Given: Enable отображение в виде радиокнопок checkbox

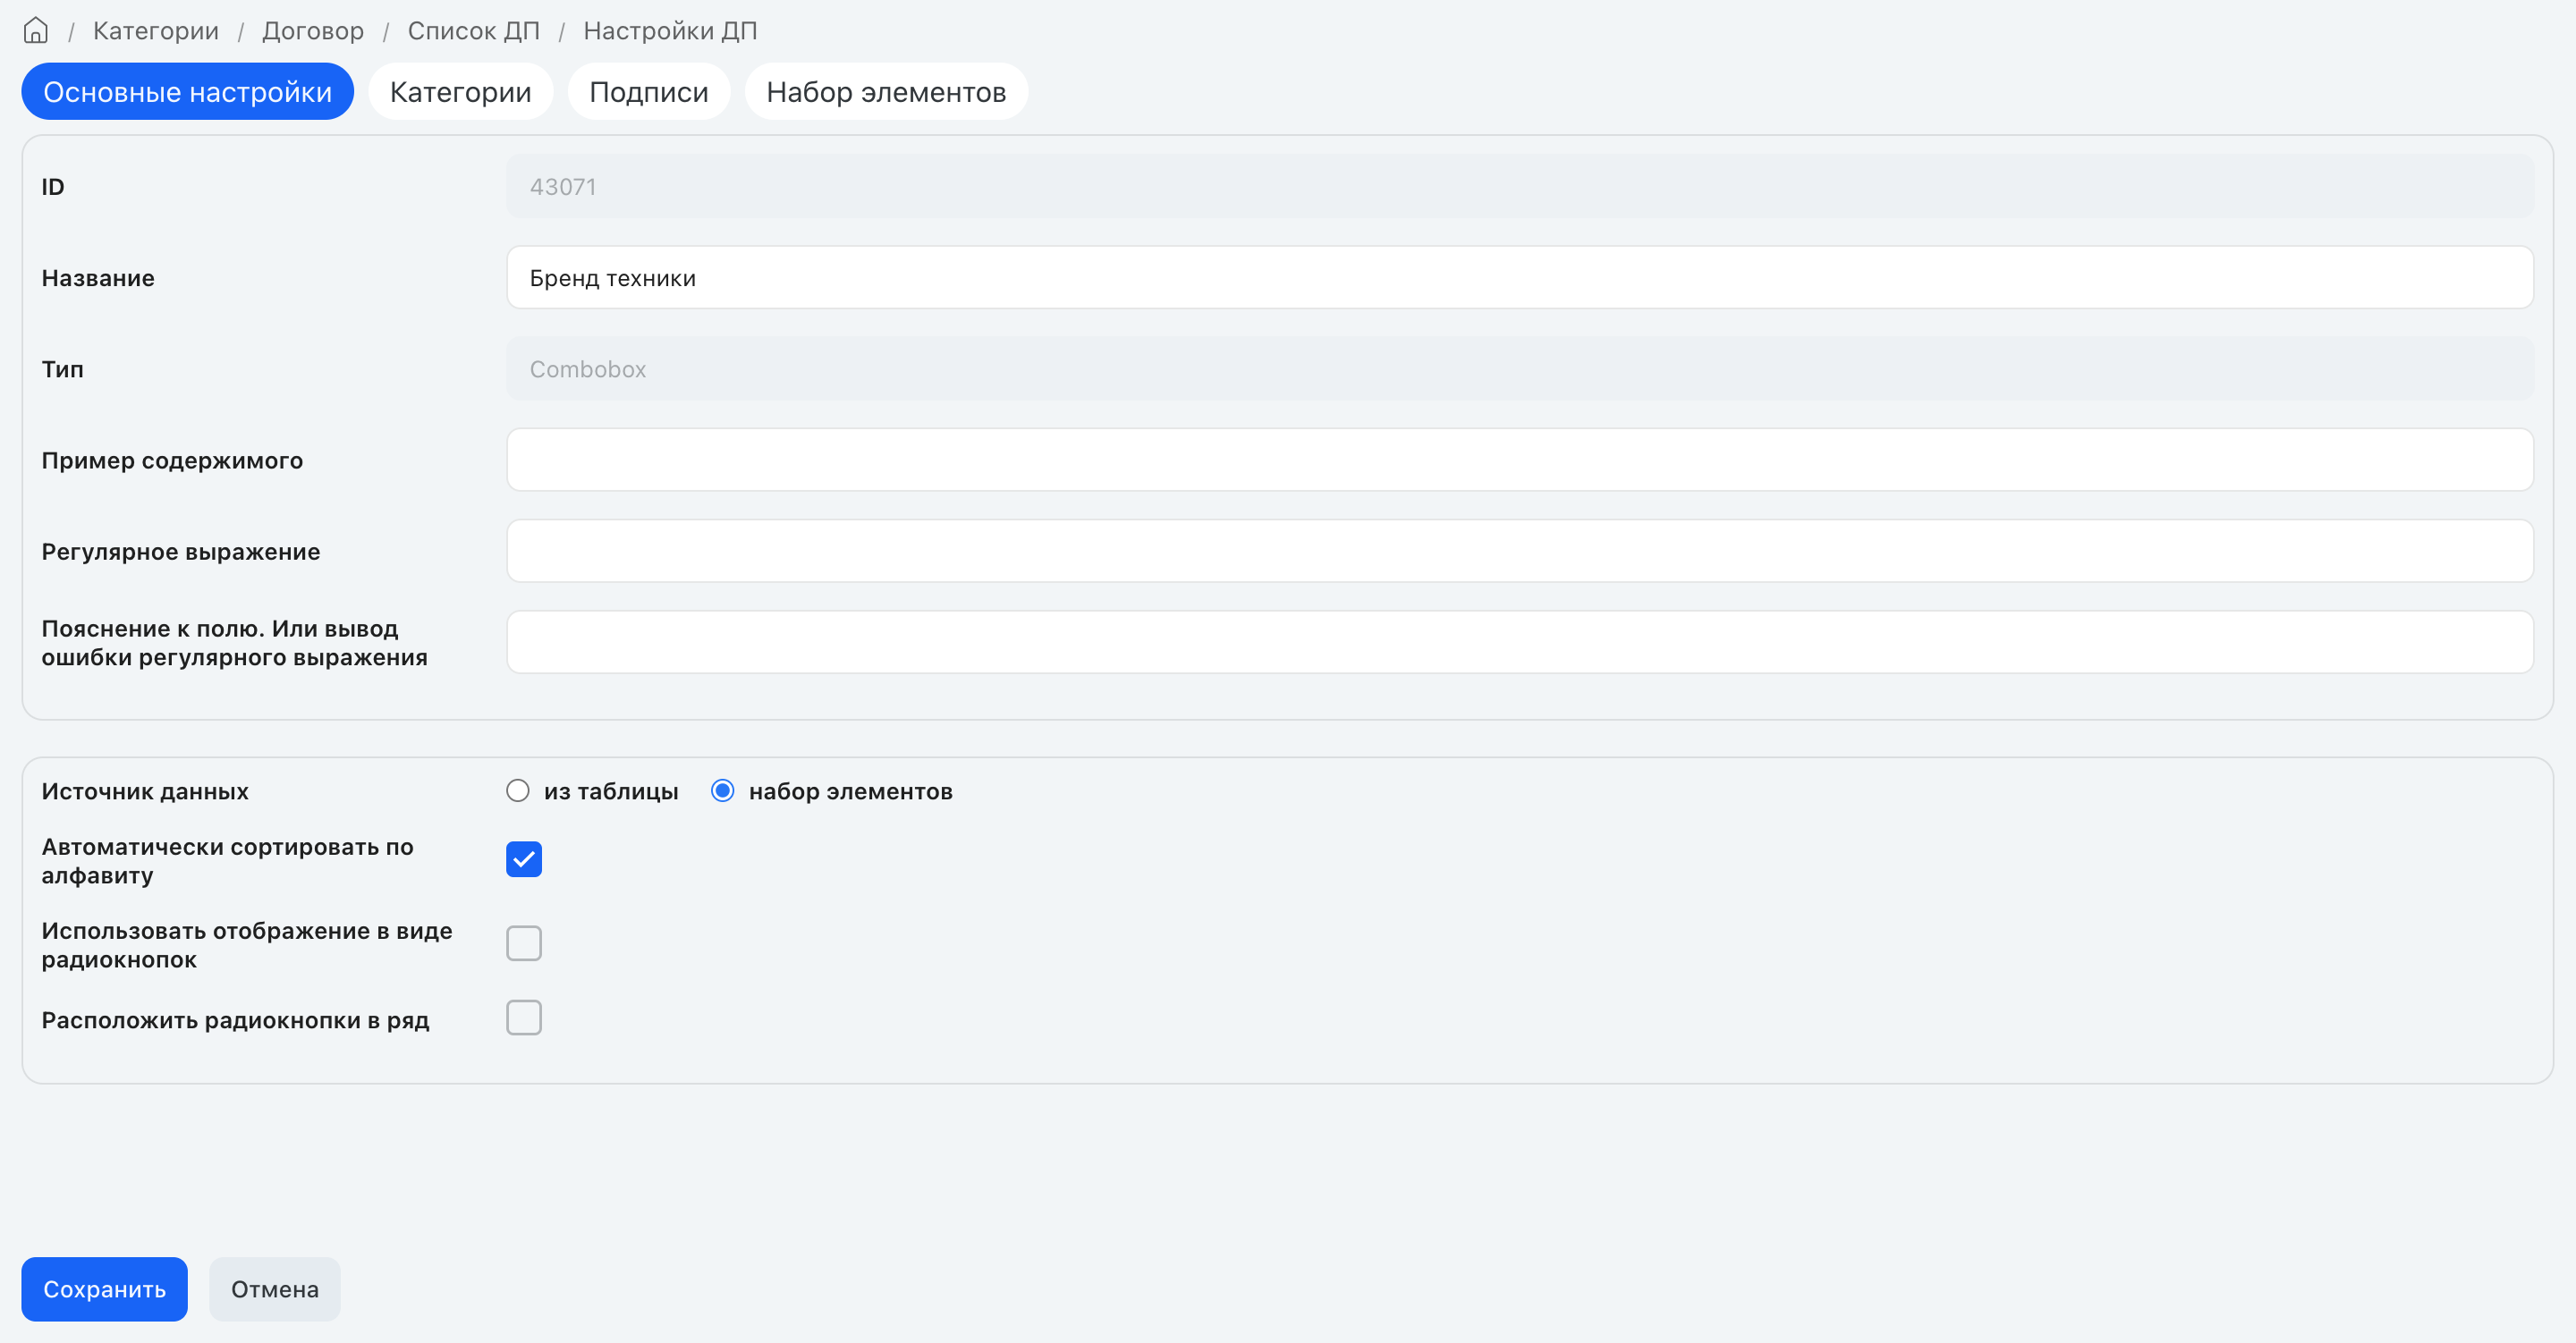Looking at the screenshot, I should pos(524,943).
